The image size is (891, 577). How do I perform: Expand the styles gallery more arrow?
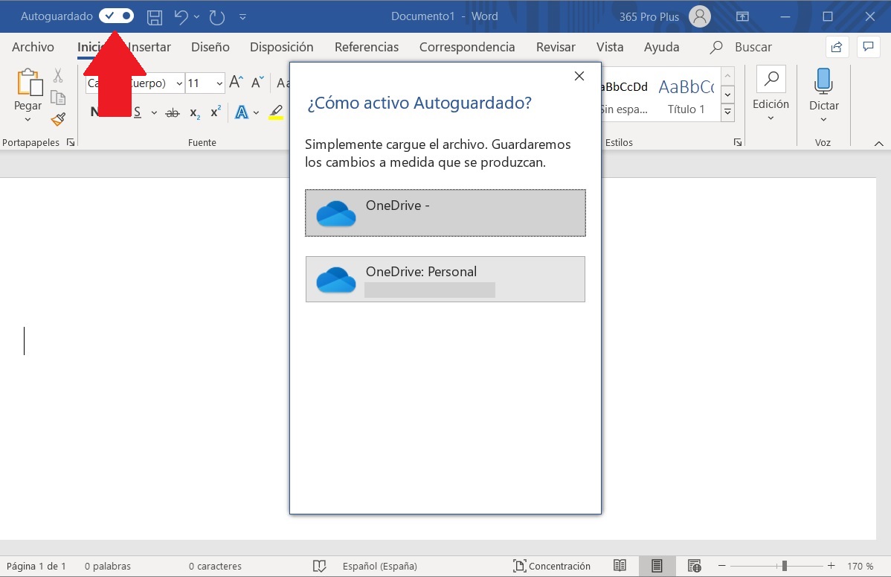point(727,112)
